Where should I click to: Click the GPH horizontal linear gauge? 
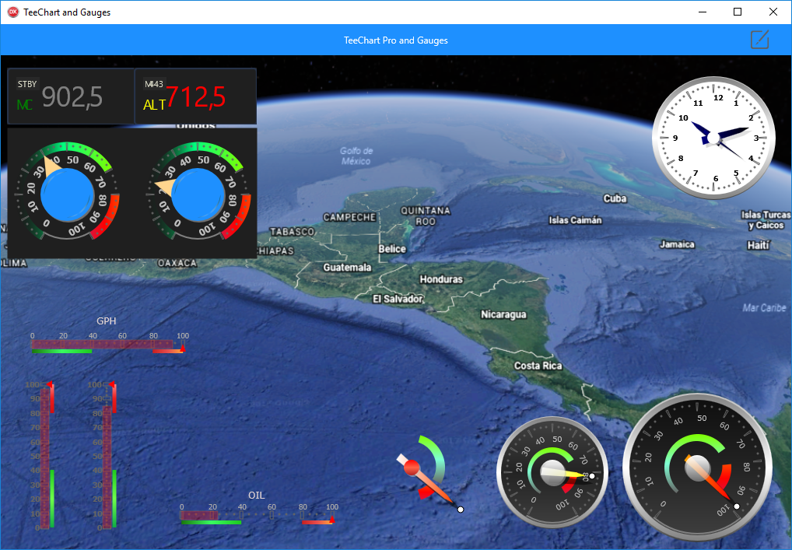pos(107,344)
